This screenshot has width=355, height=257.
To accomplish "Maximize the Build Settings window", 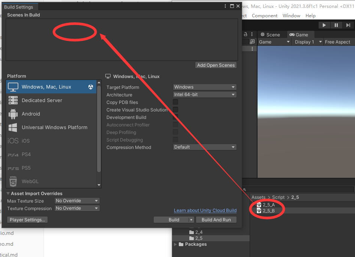I will tap(232, 6).
